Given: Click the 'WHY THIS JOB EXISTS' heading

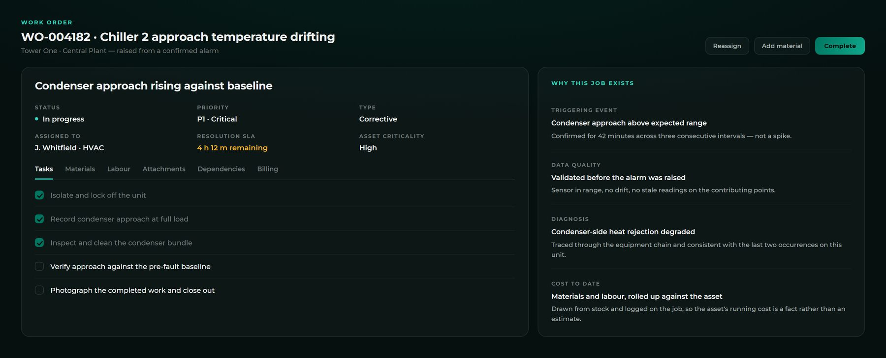Looking at the screenshot, I should pos(592,83).
